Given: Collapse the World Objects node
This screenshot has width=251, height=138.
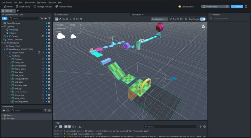Looking at the screenshot, I should pyautogui.click(x=2, y=43).
